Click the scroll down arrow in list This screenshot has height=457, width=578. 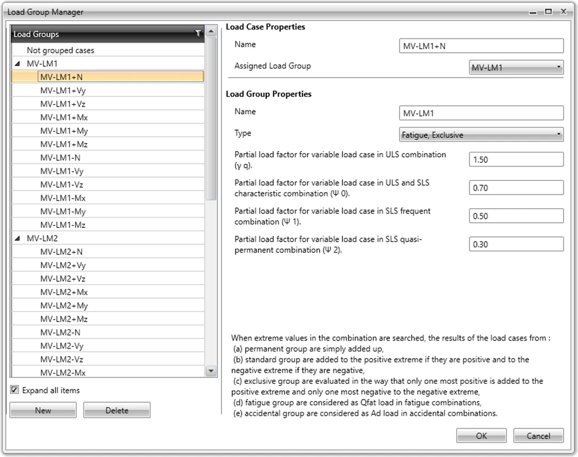(x=211, y=371)
